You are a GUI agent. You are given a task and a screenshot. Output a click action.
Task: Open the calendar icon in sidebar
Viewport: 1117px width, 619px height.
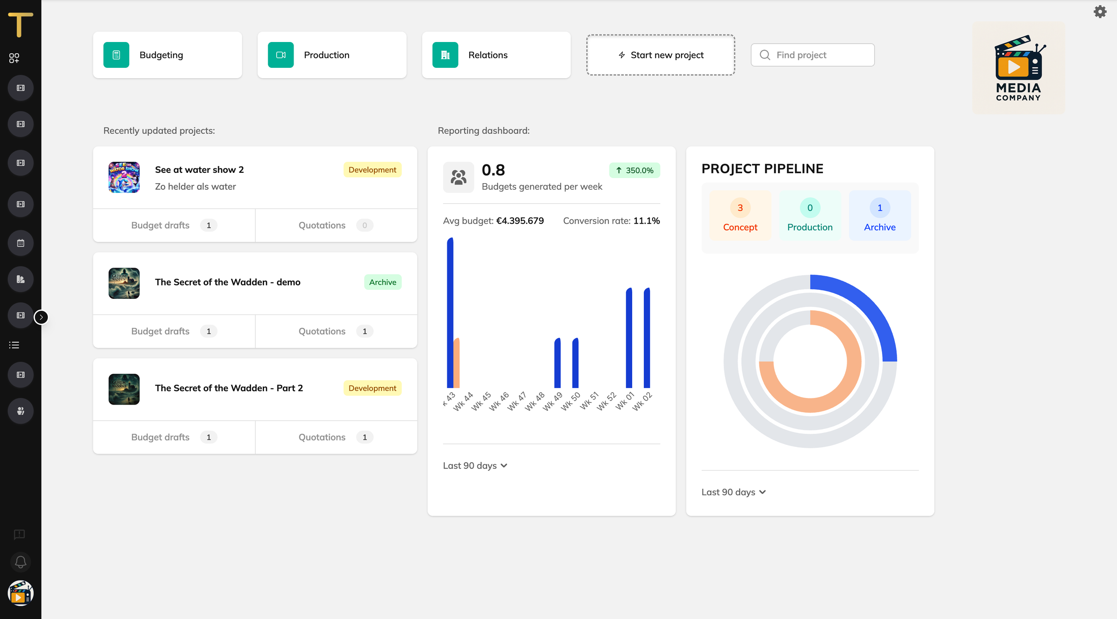click(21, 243)
